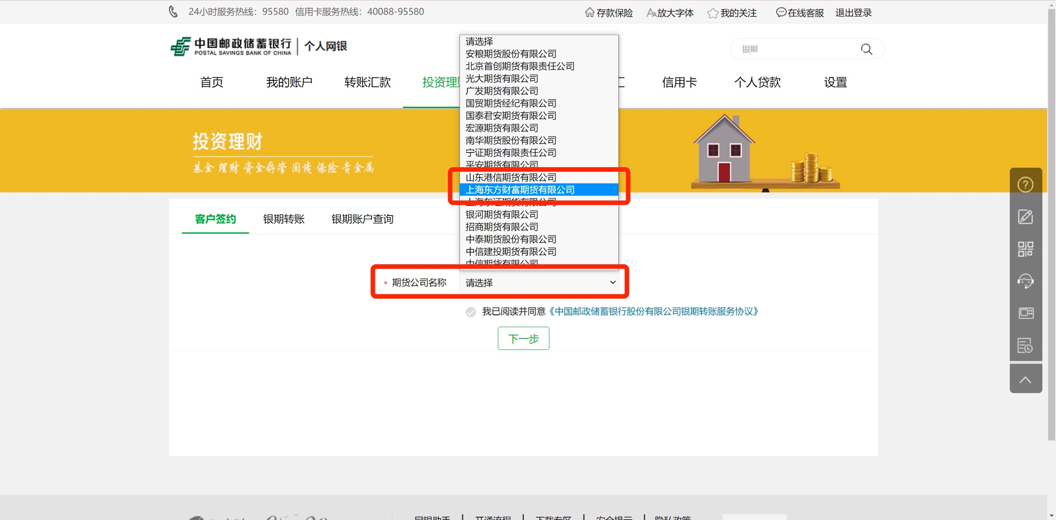Click 放大字体 to enlarge the font
The image size is (1056, 520).
pyautogui.click(x=670, y=13)
